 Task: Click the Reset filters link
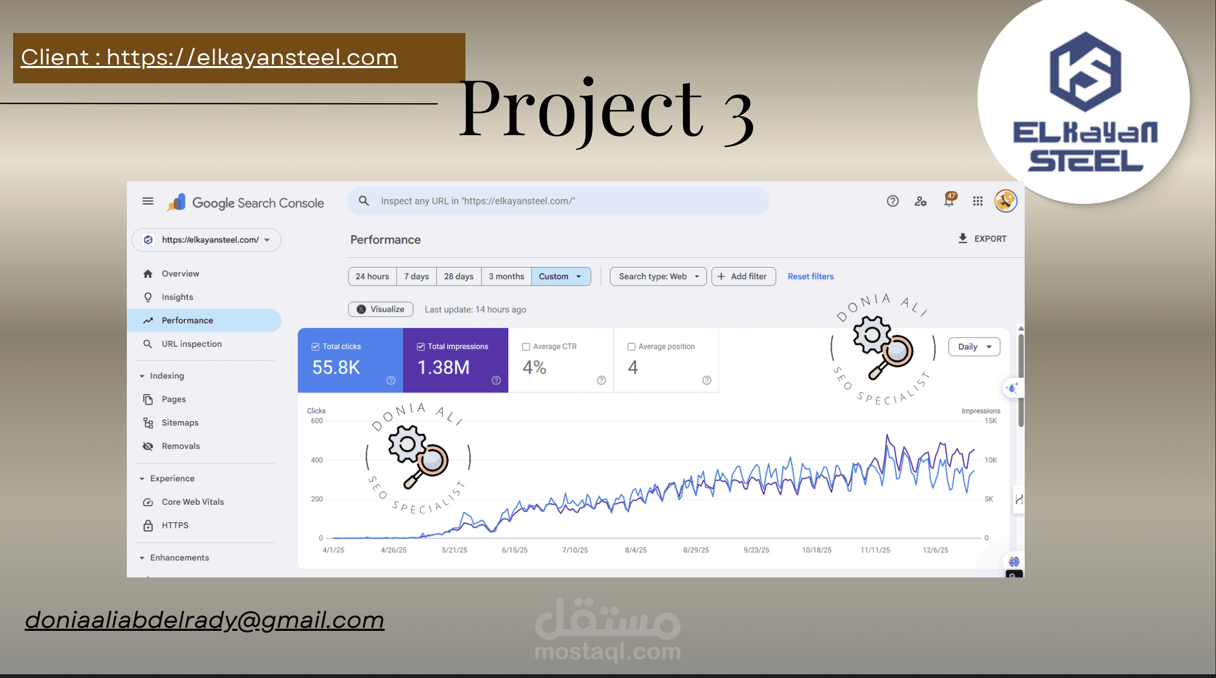point(810,276)
